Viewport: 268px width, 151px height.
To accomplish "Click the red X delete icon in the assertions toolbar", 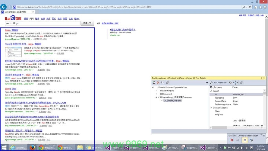I will [158, 82].
